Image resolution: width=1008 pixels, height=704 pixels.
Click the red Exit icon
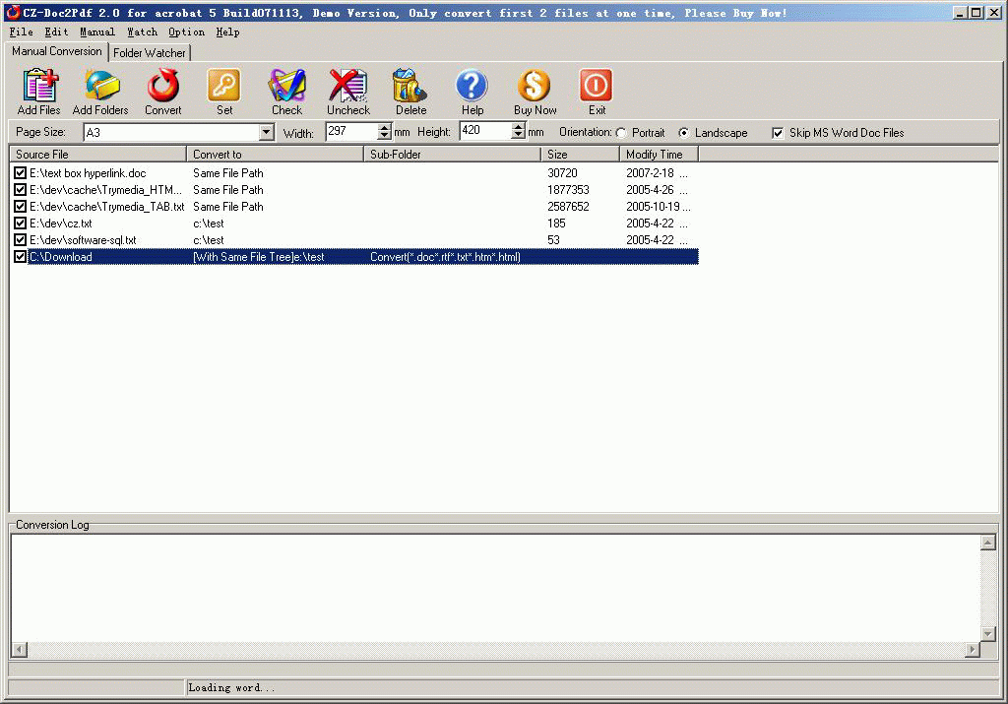[596, 86]
